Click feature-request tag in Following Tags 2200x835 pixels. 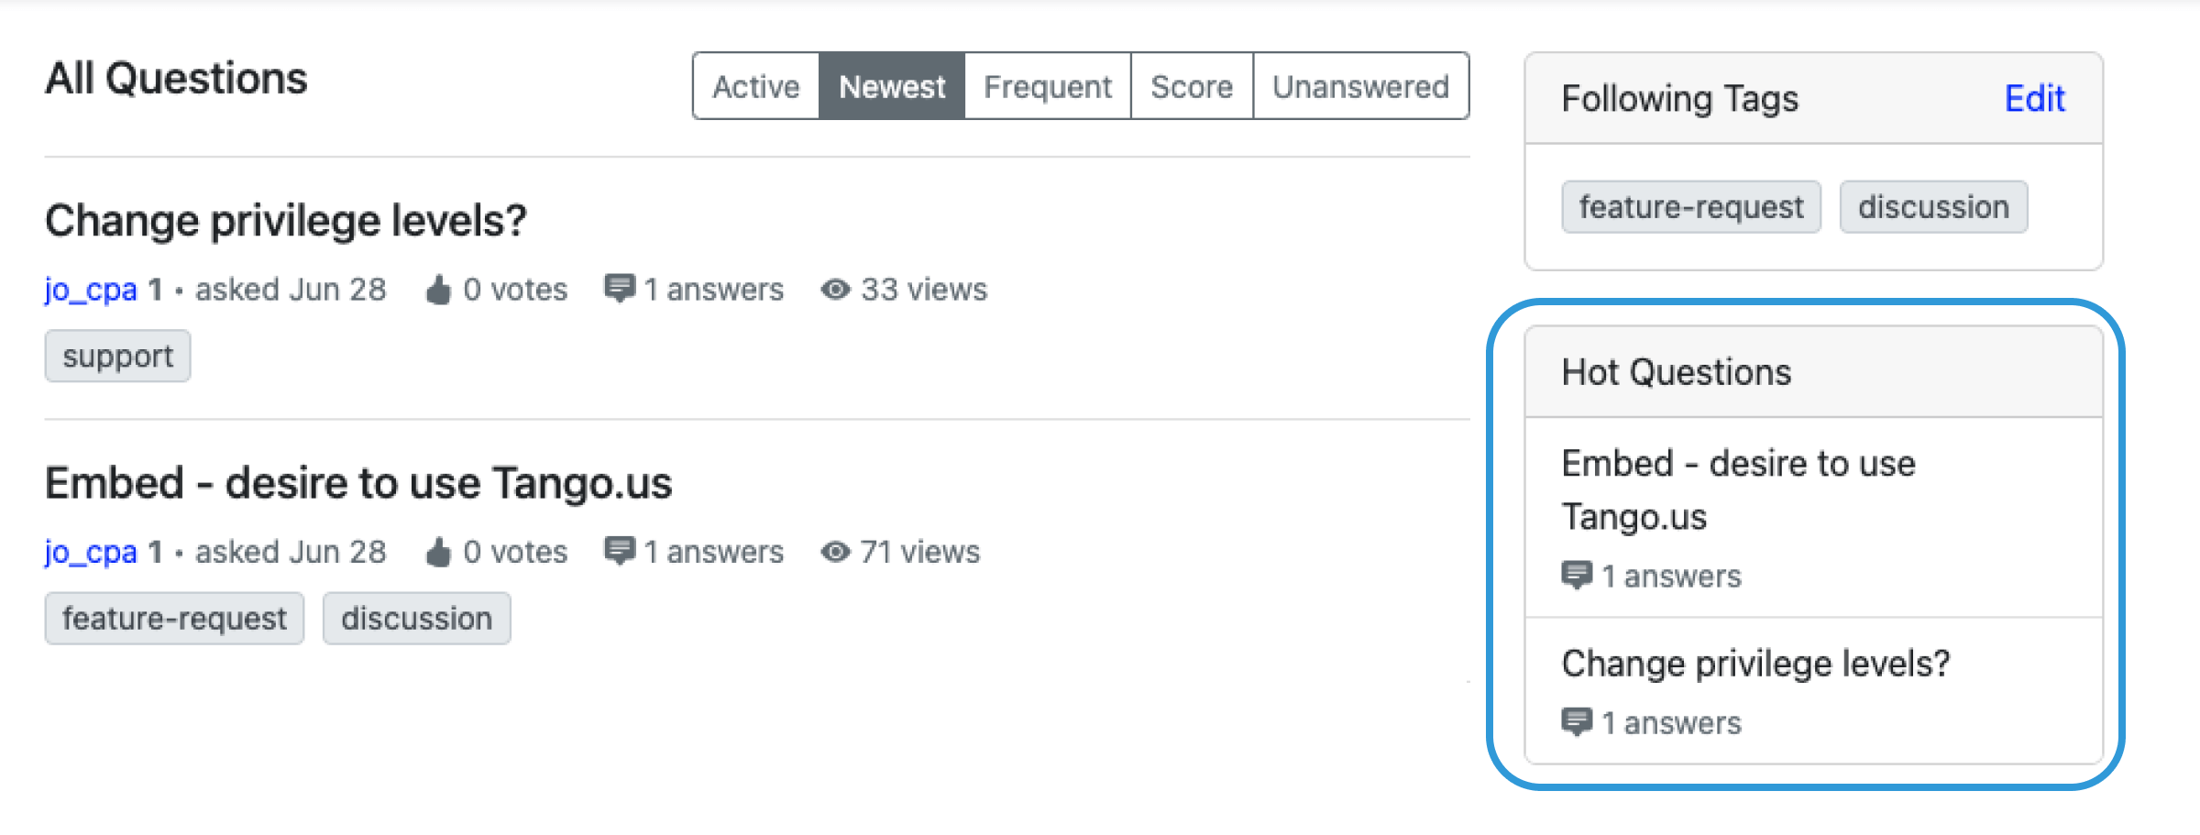(x=1690, y=207)
